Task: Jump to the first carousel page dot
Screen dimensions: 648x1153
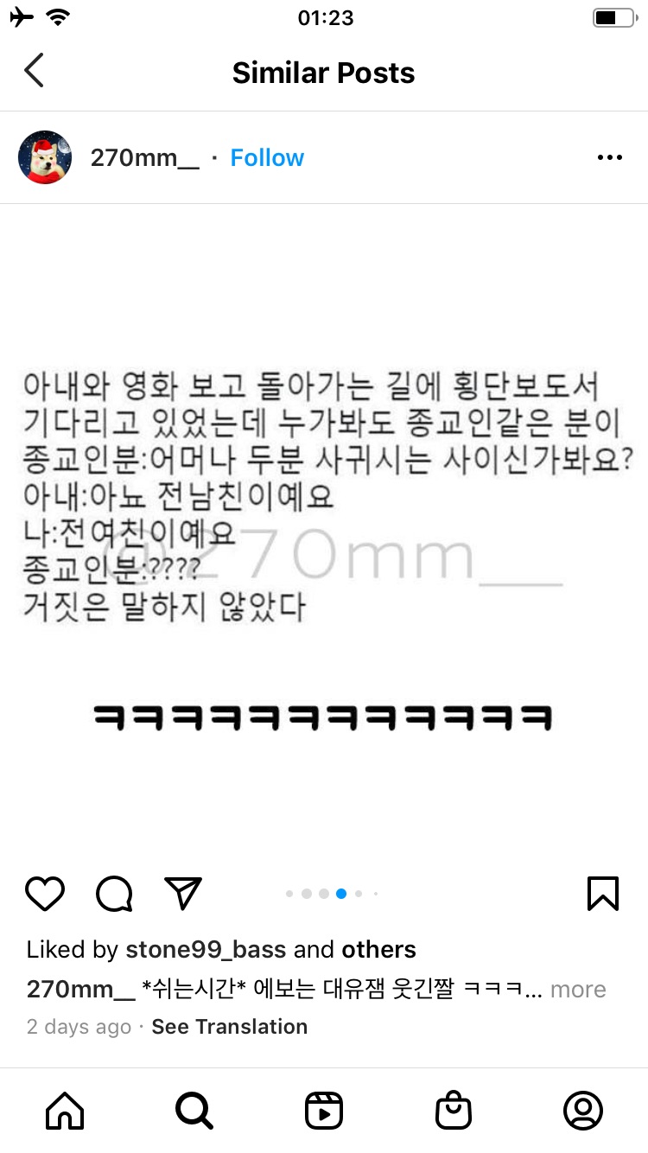Action: pyautogui.click(x=289, y=894)
